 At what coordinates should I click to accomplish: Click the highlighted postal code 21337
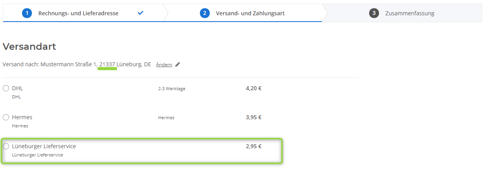coord(107,64)
